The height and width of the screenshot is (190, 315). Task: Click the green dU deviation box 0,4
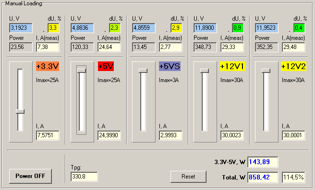click(x=299, y=28)
